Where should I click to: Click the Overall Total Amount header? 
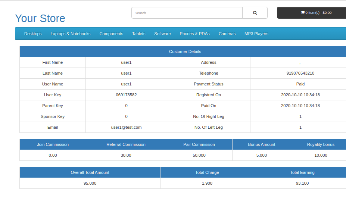[90, 172]
